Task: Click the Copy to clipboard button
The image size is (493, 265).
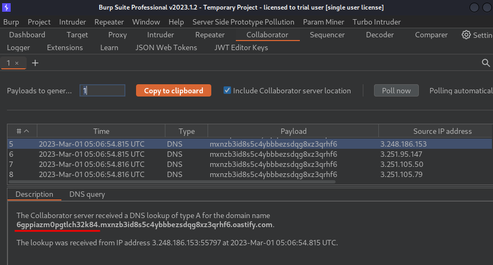Action: click(x=173, y=91)
